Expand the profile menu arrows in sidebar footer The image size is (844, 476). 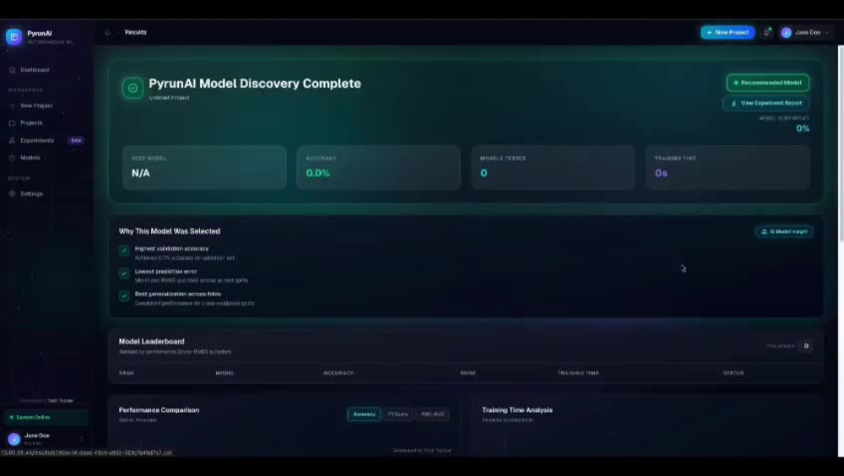(81, 440)
